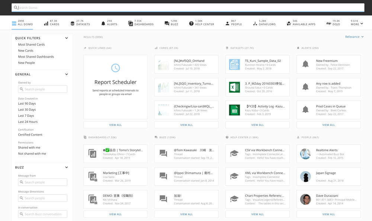Click the bell icon for New Freemium alert
Viewport: 372px width, 221px height.
pos(305,64)
